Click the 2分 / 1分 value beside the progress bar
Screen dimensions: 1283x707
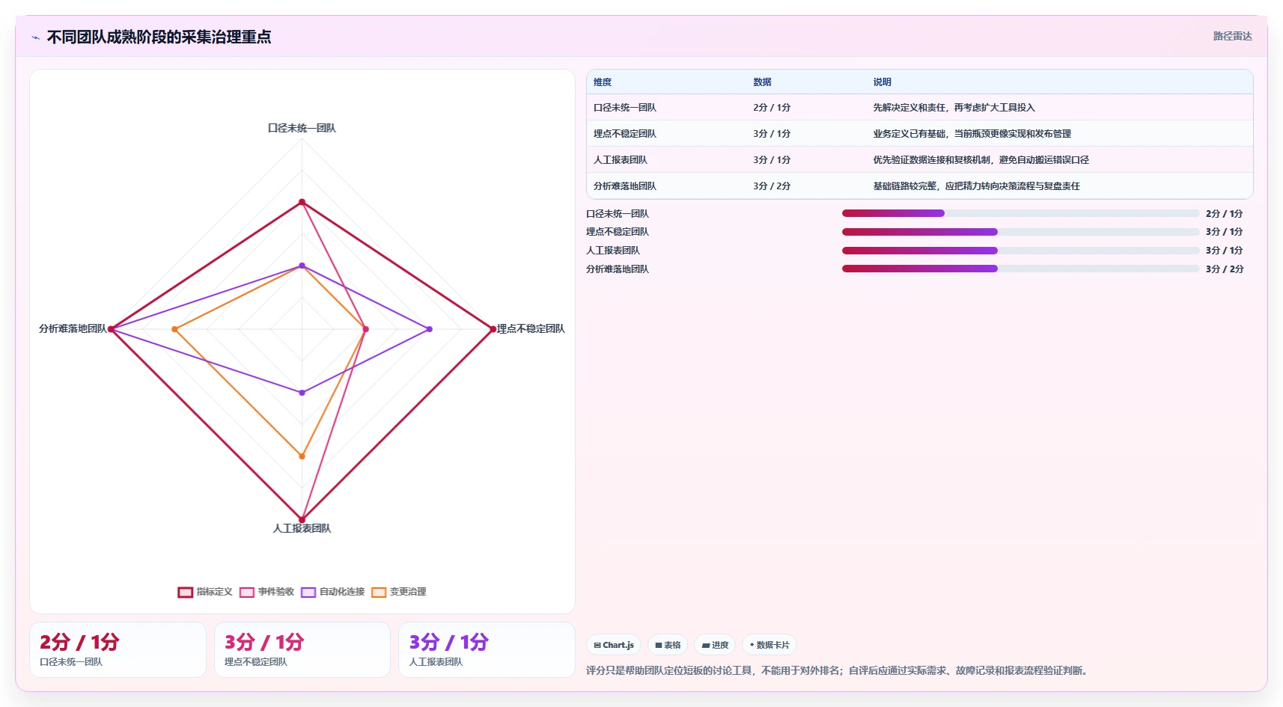click(x=1224, y=214)
